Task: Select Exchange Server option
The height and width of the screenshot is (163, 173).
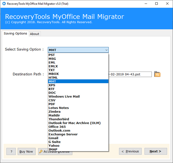Action: (78, 134)
